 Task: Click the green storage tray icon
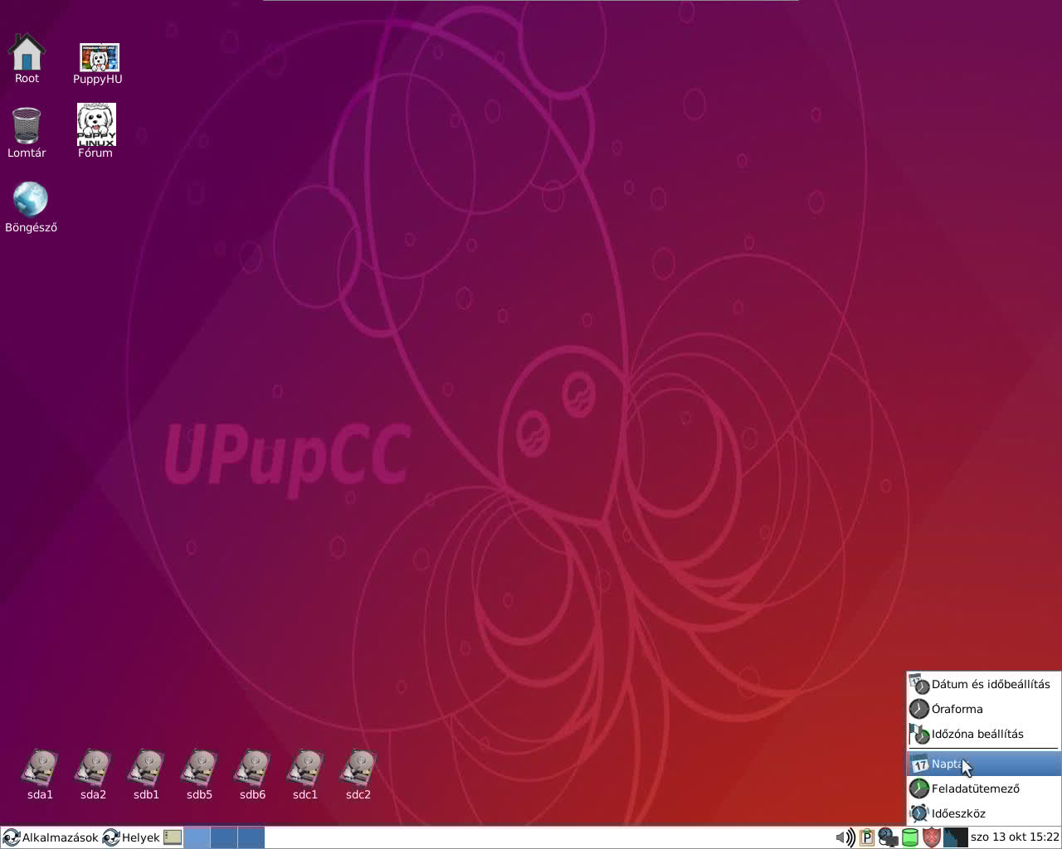909,837
